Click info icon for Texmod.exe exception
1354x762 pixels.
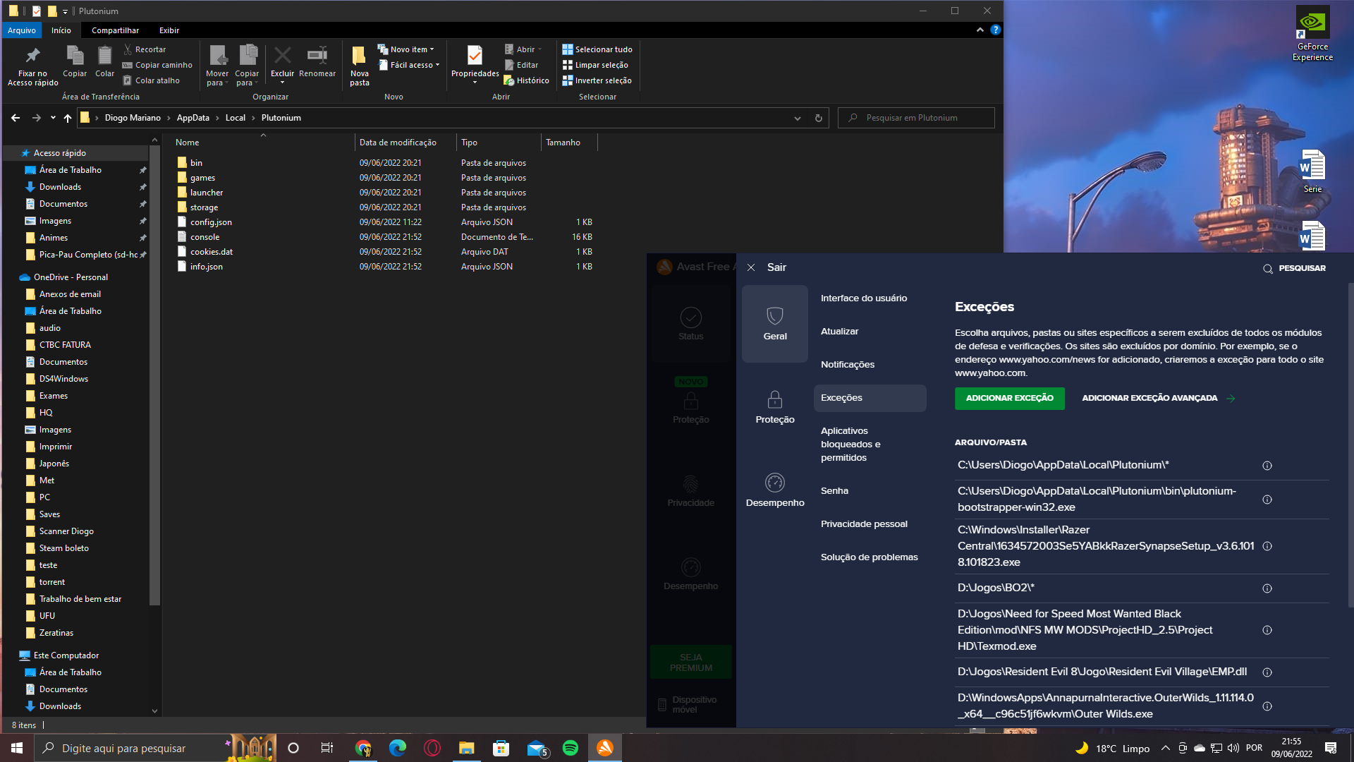(1267, 630)
